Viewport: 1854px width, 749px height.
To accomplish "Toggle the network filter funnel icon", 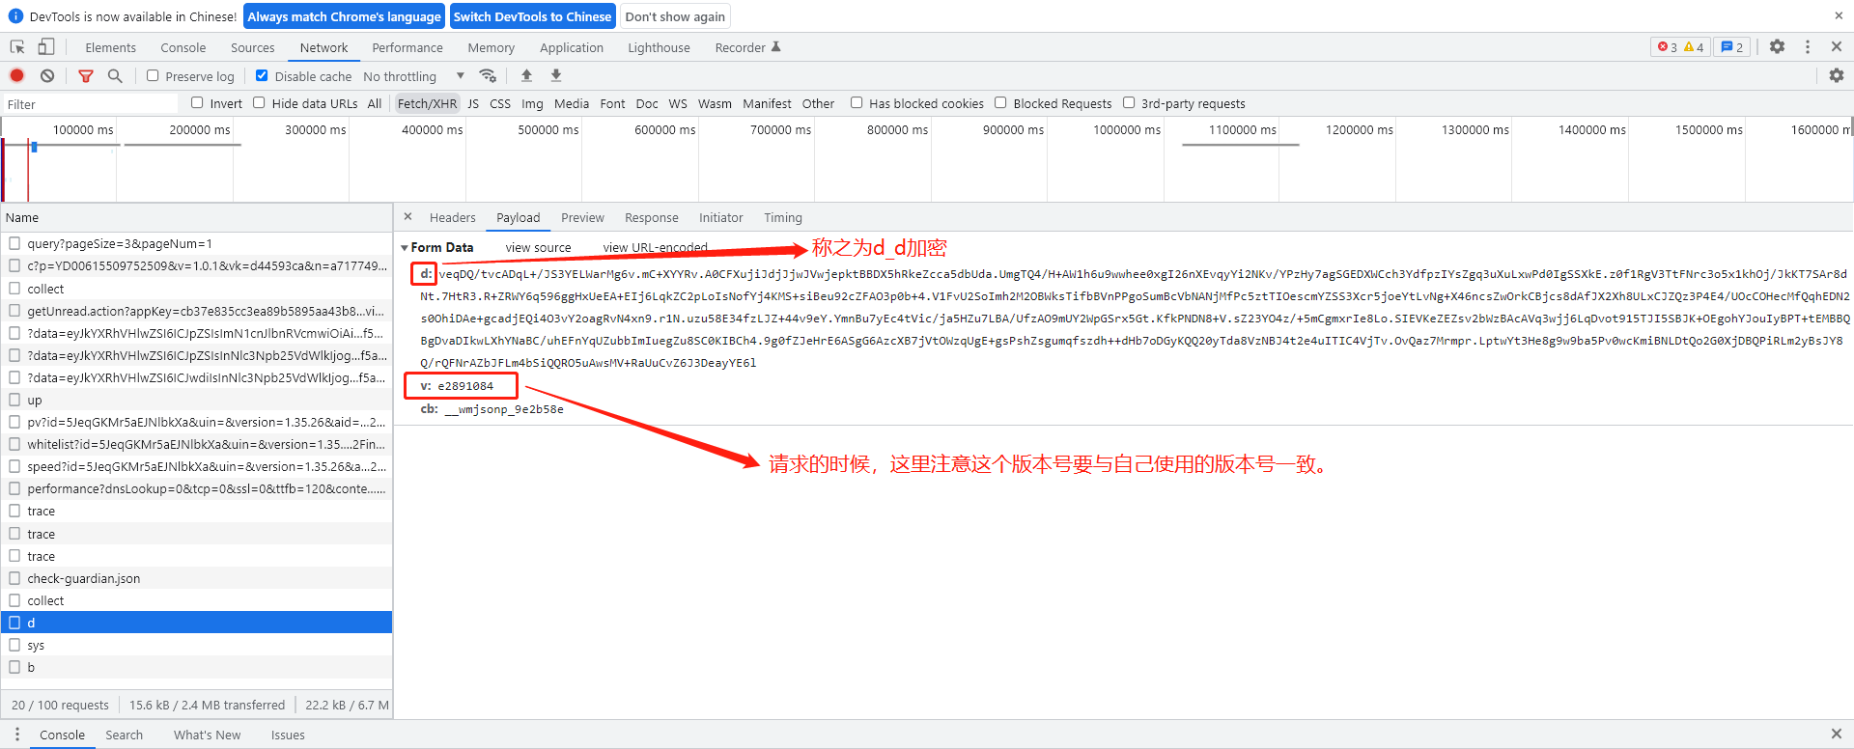I will 86,76.
